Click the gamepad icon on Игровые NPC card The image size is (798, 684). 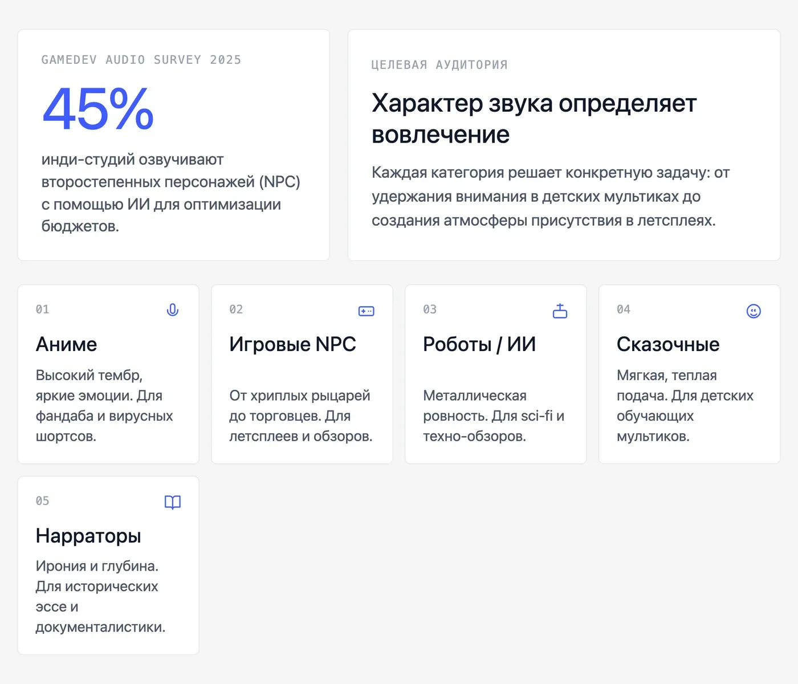pos(366,311)
